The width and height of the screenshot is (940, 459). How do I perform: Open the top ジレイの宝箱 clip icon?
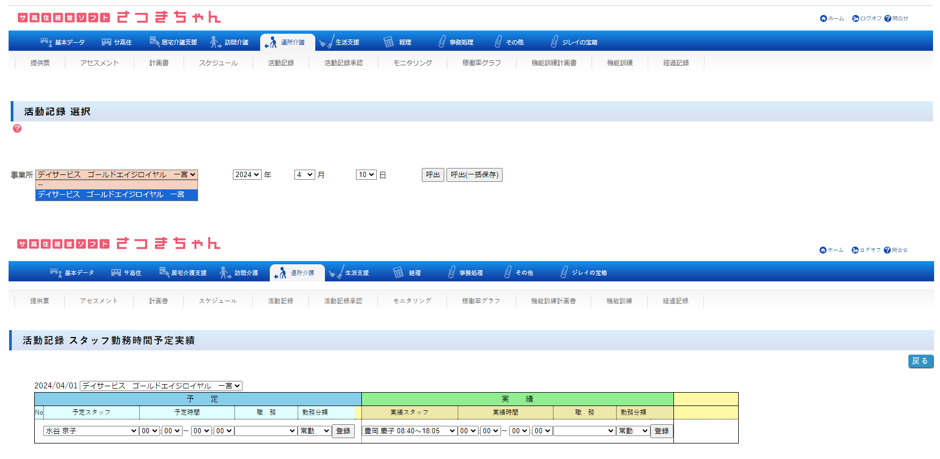click(554, 42)
